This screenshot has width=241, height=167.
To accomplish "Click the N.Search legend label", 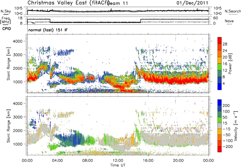I will pyautogui.click(x=233, y=11).
